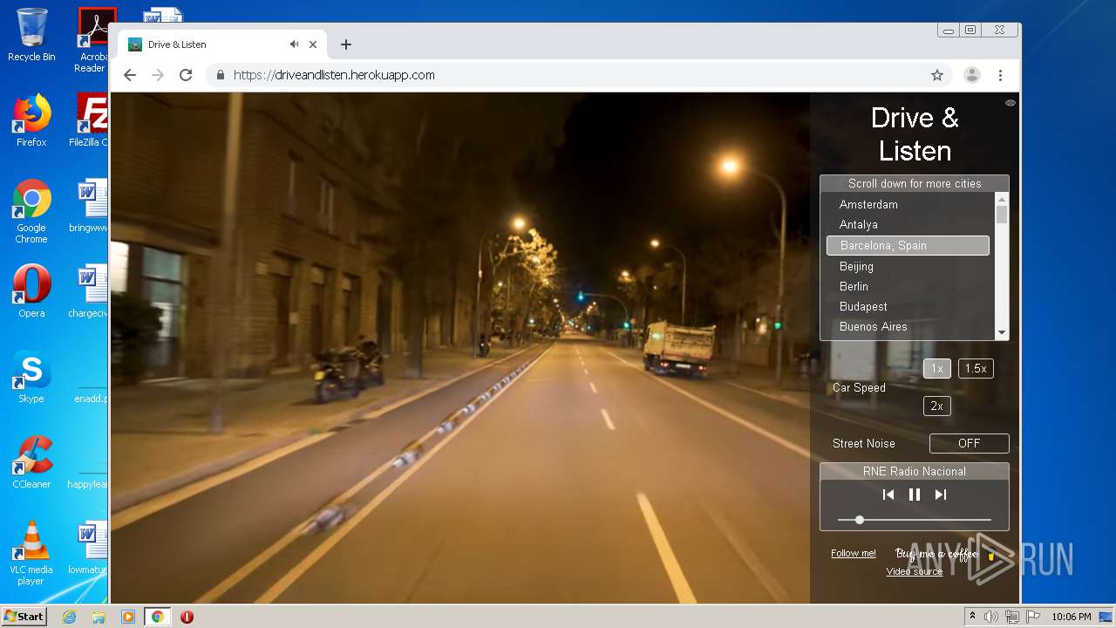
Task: Set car speed to 1.5x
Action: [976, 368]
